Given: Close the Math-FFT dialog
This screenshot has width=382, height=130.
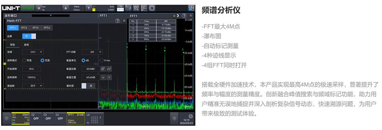Looking at the screenshot, I should click(x=124, y=21).
